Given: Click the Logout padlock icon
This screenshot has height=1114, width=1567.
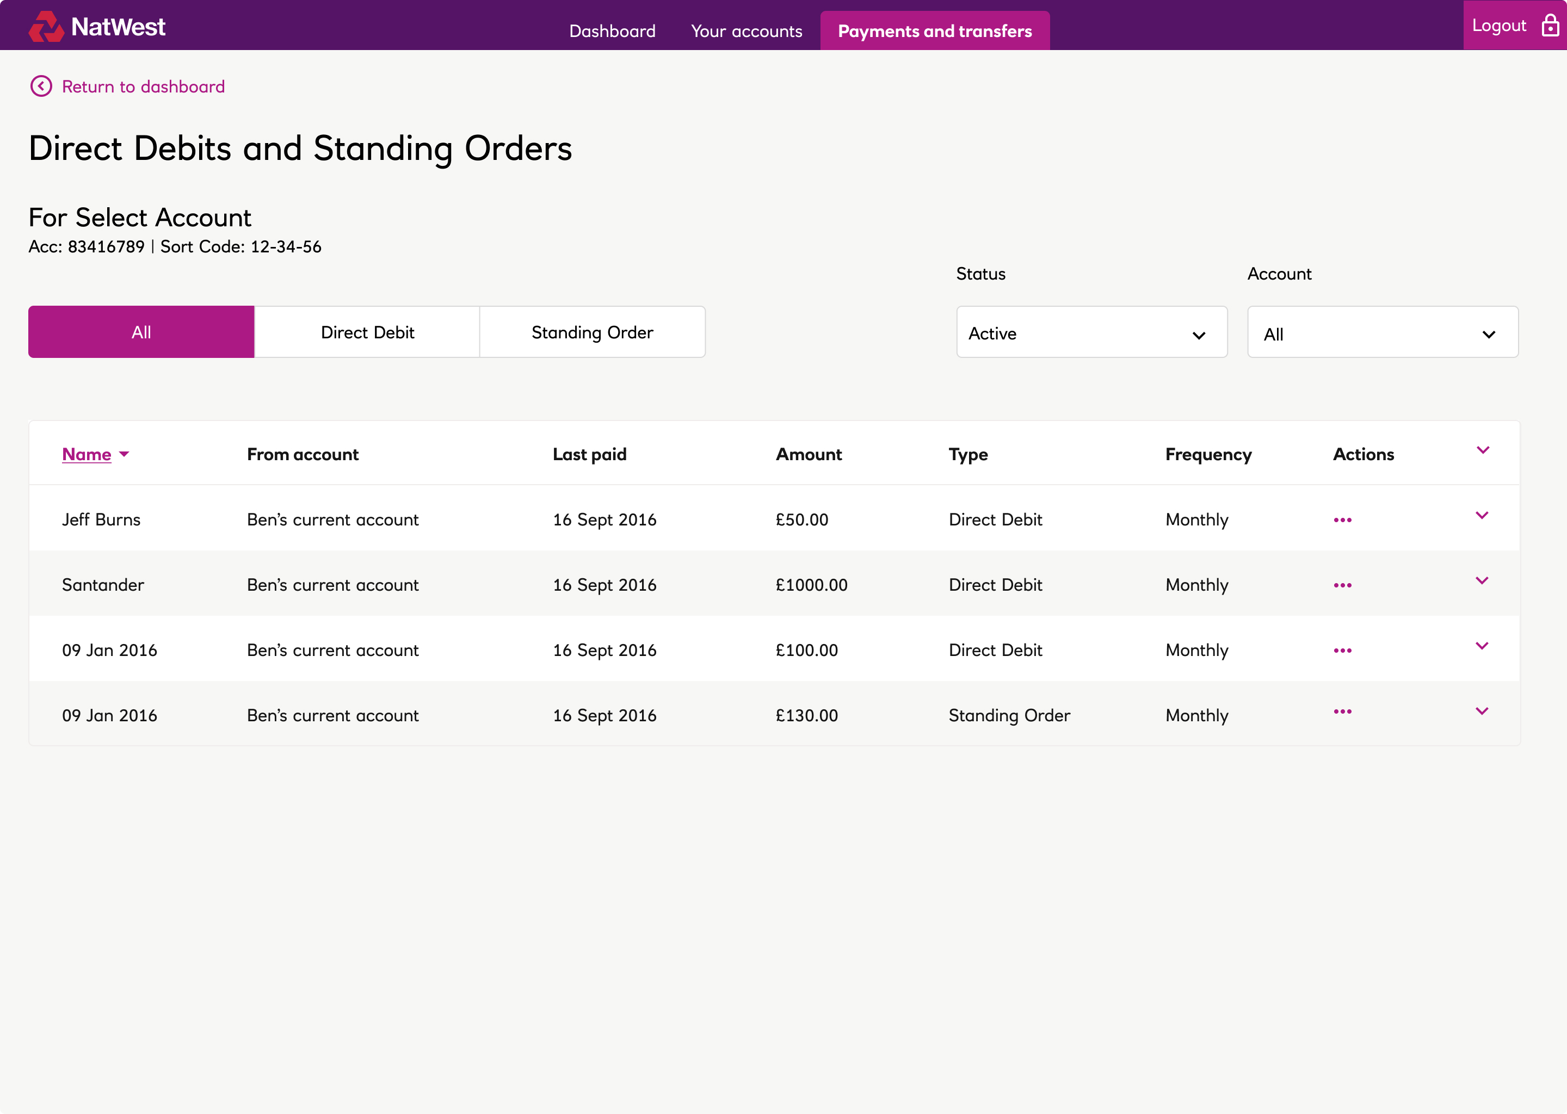Looking at the screenshot, I should (x=1550, y=26).
